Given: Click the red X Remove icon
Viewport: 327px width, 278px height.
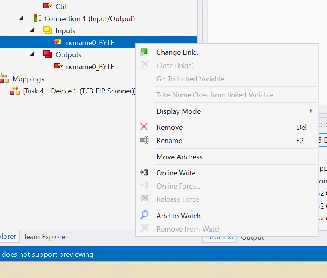Looking at the screenshot, I should 144,127.
